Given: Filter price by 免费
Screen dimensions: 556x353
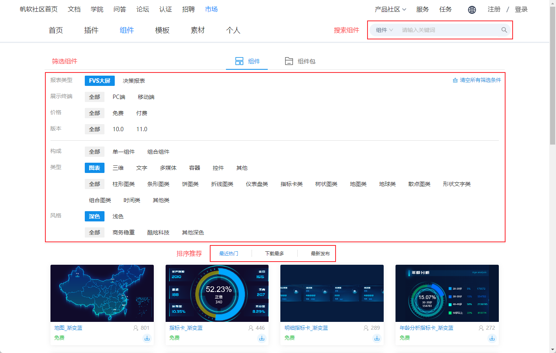Looking at the screenshot, I should [118, 113].
